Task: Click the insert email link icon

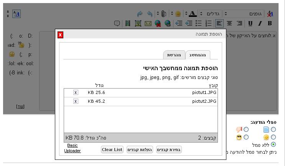Action: (148, 23)
